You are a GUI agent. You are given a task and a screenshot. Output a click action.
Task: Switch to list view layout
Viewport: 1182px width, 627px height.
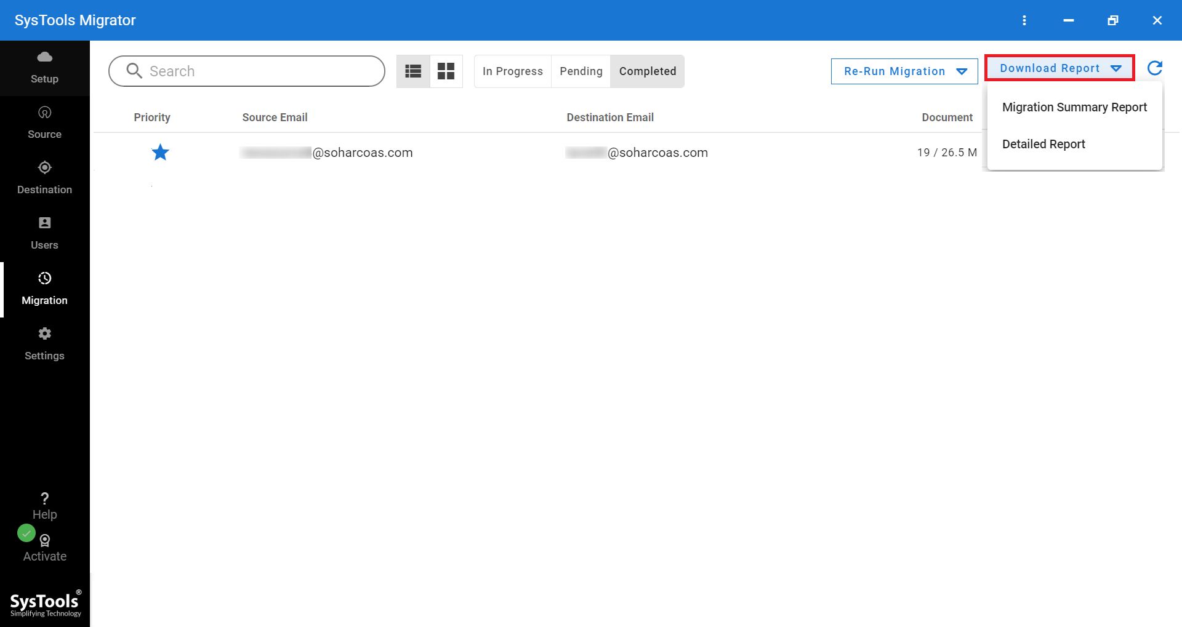coord(413,71)
